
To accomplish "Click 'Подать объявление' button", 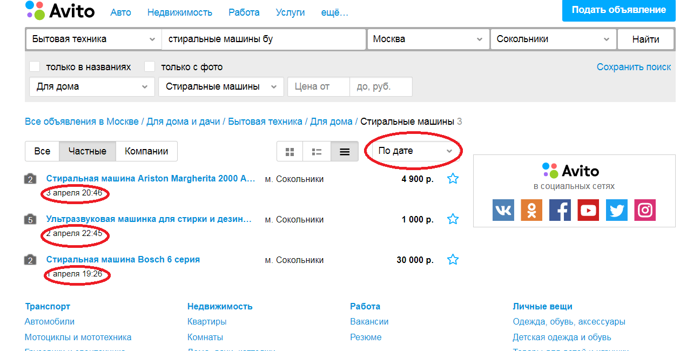I will [619, 10].
